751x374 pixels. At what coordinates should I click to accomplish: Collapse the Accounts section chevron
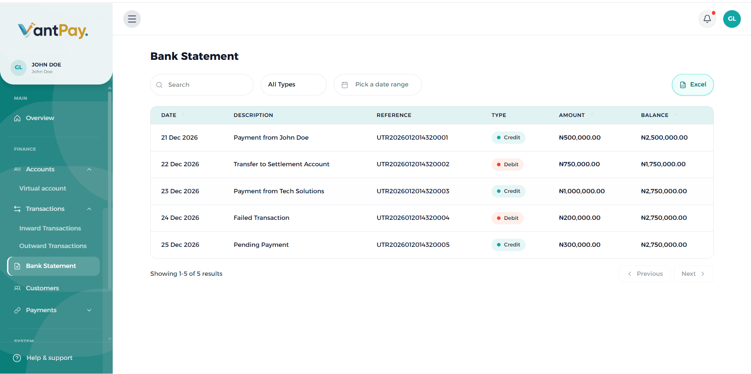89,169
